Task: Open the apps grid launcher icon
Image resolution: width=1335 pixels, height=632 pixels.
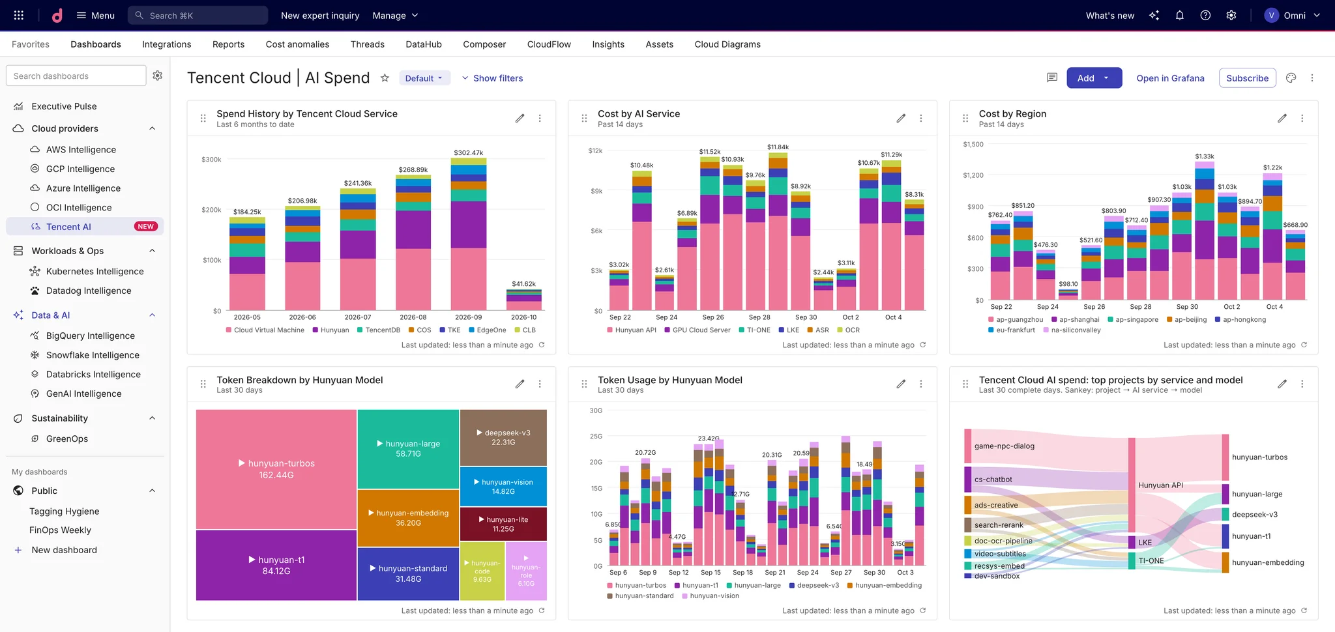Action: click(19, 15)
